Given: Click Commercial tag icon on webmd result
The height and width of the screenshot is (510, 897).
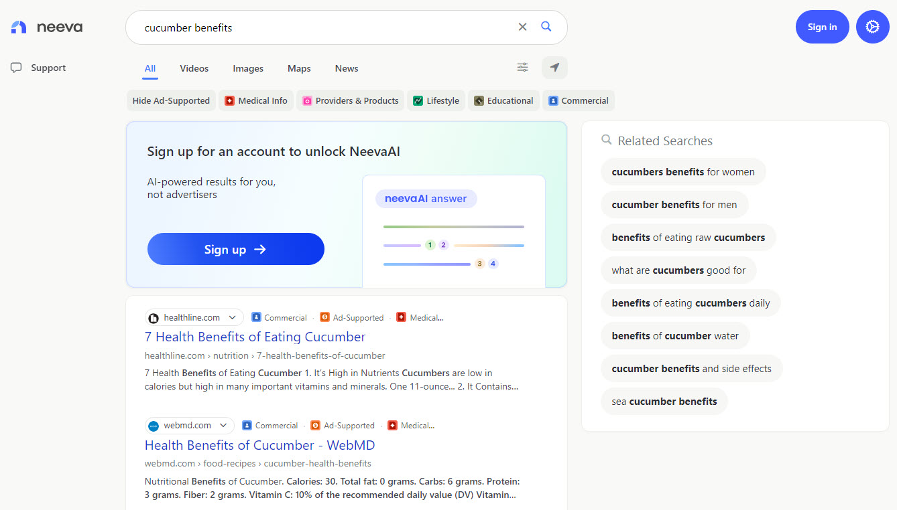Looking at the screenshot, I should [247, 425].
